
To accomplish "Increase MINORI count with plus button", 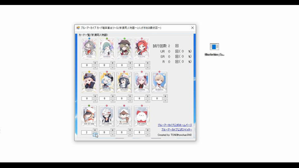I will (130, 96).
